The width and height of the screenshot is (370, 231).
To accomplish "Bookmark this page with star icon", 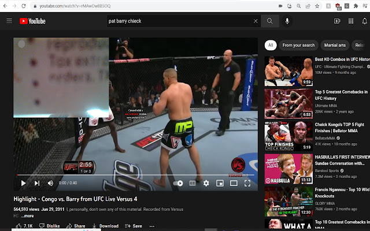I will click(317, 6).
